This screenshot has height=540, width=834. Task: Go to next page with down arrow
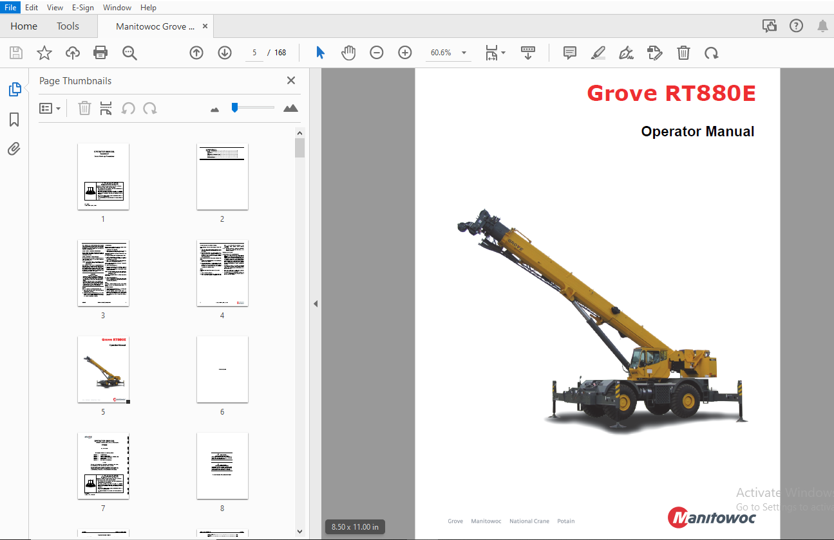pyautogui.click(x=225, y=53)
